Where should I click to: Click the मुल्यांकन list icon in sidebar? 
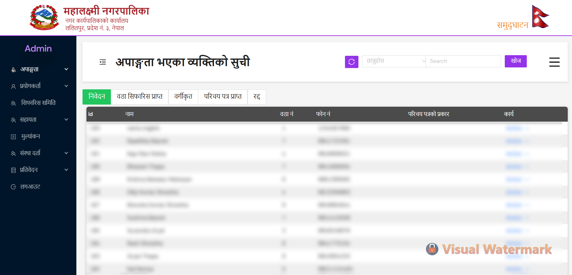(13, 137)
